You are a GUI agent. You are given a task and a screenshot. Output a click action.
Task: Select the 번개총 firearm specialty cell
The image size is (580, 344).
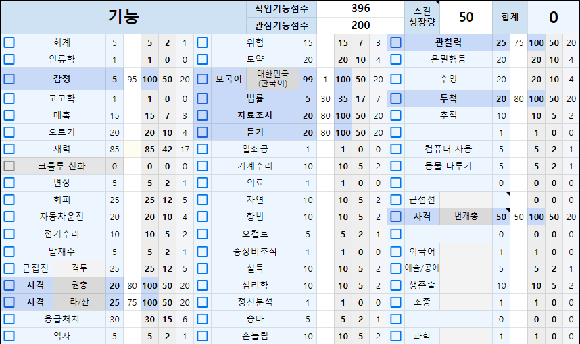pos(466,217)
